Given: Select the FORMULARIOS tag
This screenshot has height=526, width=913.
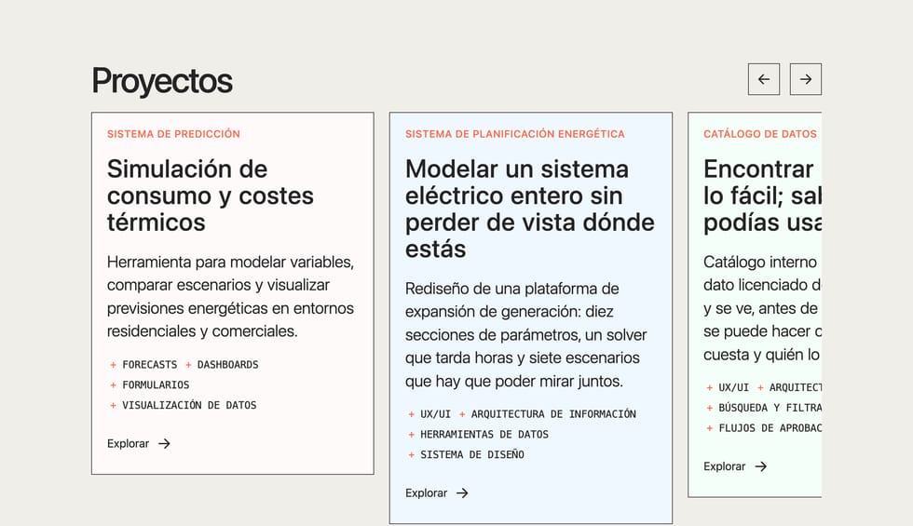Looking at the screenshot, I should (150, 385).
